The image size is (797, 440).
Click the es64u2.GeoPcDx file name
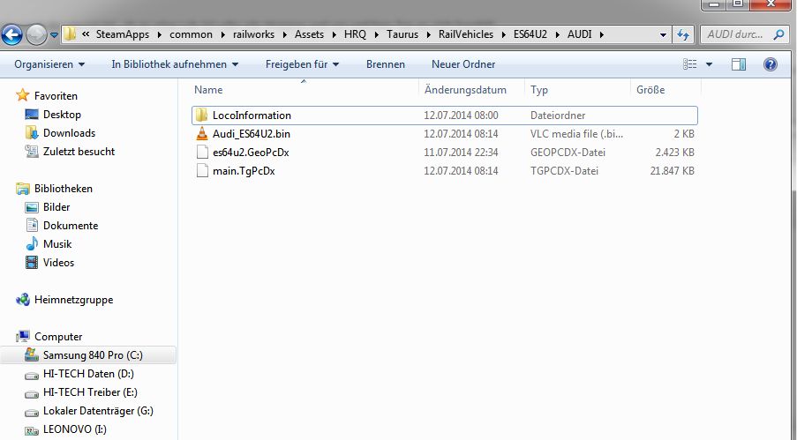point(251,153)
